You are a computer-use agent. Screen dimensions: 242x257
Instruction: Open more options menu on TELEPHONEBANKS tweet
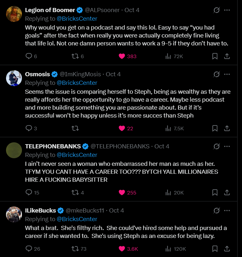[x=227, y=146]
